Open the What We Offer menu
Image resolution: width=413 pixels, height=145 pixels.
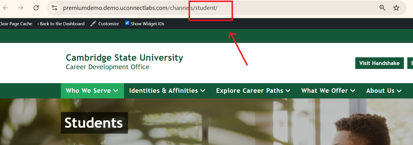328,91
